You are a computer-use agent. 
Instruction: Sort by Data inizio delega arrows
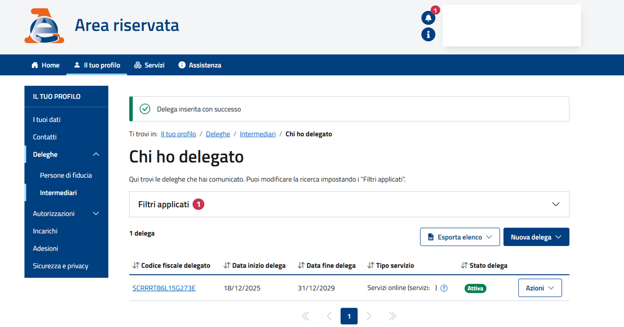[227, 265]
